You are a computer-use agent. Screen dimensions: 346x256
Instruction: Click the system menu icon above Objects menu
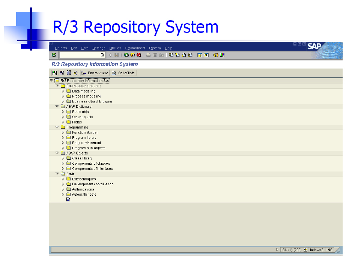(51, 44)
